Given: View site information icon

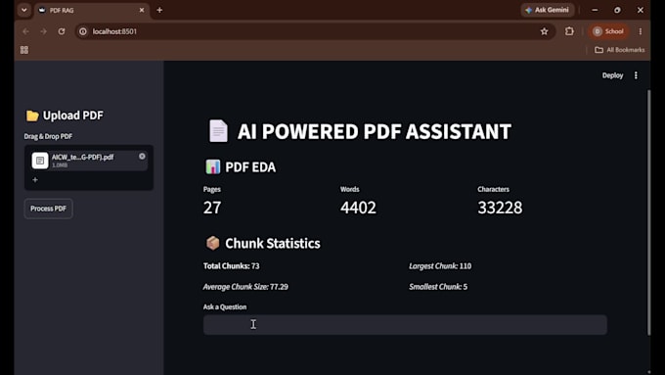Looking at the screenshot, I should (83, 31).
